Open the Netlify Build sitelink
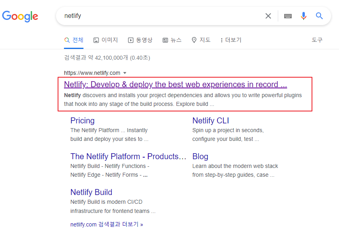Viewport: 339px width, 236px height. [x=91, y=192]
